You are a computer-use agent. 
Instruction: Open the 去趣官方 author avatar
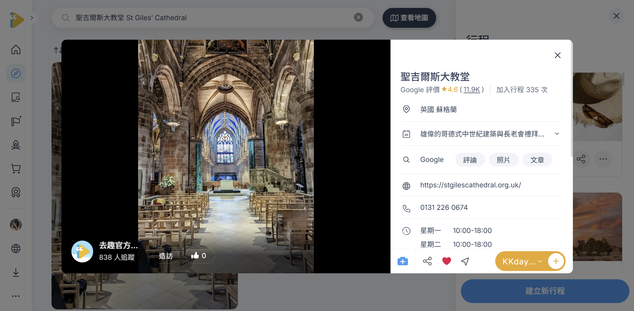click(x=82, y=252)
